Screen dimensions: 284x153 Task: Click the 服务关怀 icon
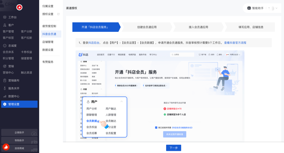(5, 88)
